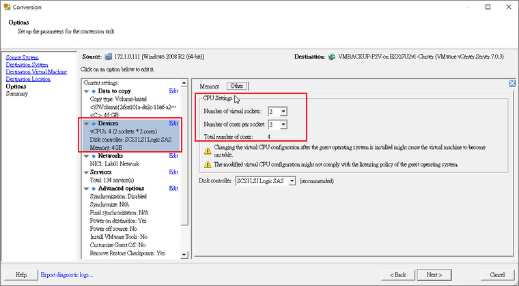Screen dimensions: 519x286
Task: Click the diamond icon beside Data to copy
Action: tap(94, 91)
